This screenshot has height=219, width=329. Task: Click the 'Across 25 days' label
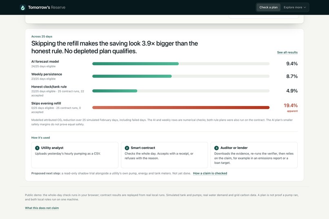coord(42,36)
